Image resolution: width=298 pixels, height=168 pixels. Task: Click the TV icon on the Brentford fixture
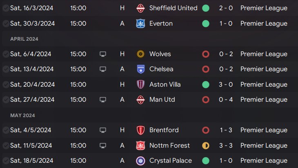point(103,130)
